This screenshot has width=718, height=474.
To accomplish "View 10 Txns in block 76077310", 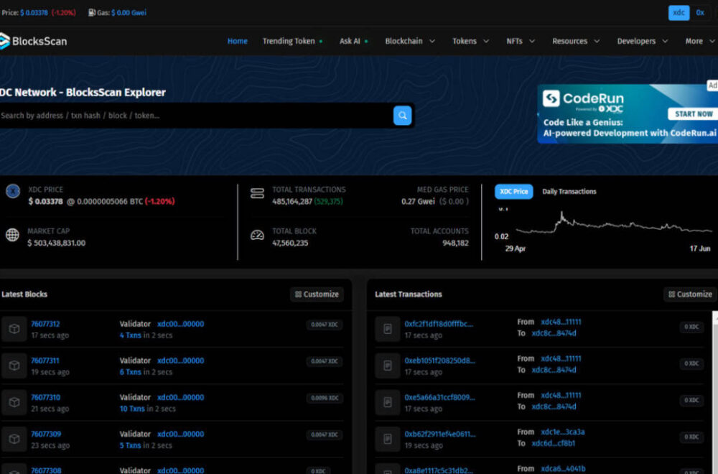I will click(x=132, y=409).
